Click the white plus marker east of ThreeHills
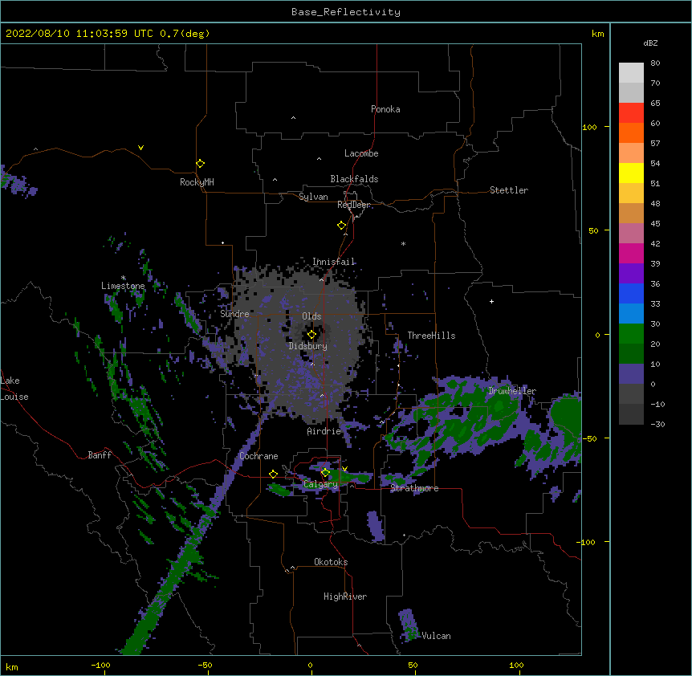 [491, 301]
